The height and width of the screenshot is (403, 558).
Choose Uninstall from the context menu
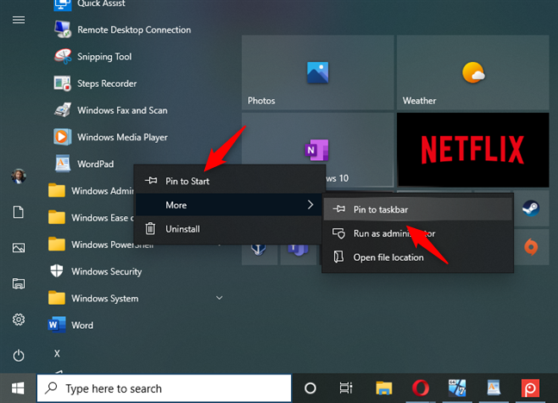click(x=230, y=228)
